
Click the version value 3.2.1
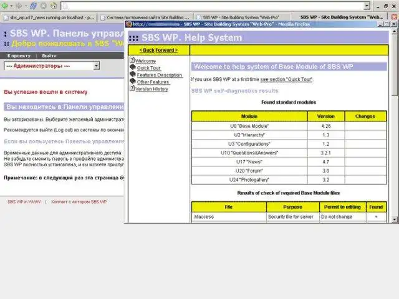click(326, 153)
